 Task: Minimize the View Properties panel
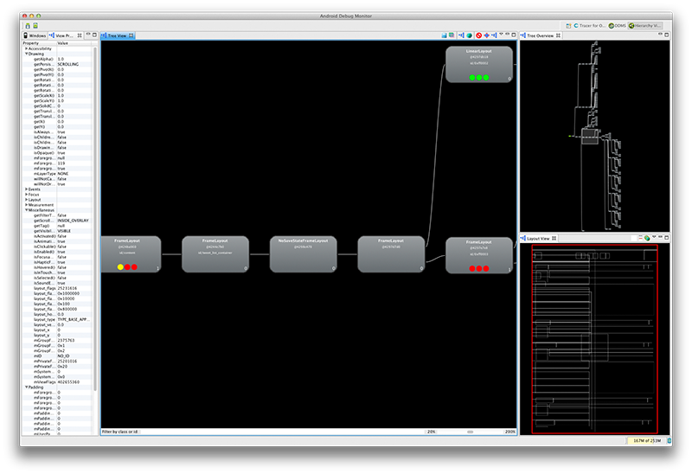(88, 35)
